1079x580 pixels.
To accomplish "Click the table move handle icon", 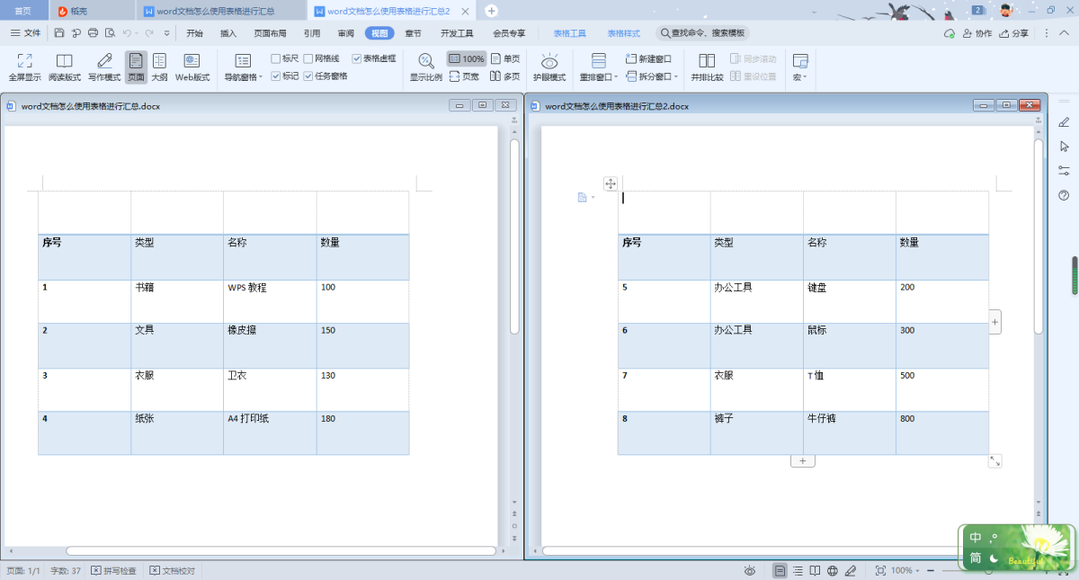I will [x=611, y=183].
